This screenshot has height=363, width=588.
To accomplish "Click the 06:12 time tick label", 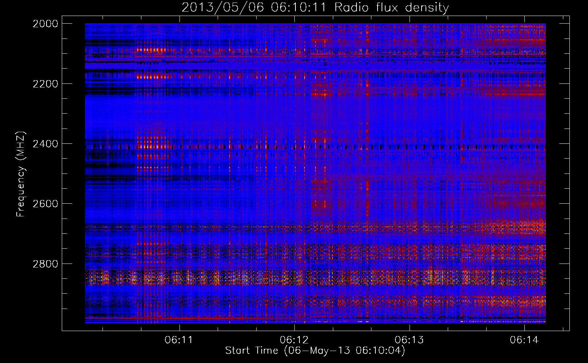I will (x=294, y=340).
